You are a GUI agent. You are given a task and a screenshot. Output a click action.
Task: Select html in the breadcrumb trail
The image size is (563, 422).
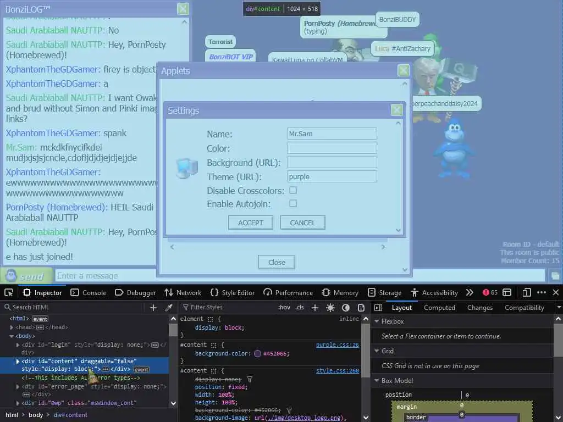[x=12, y=415]
